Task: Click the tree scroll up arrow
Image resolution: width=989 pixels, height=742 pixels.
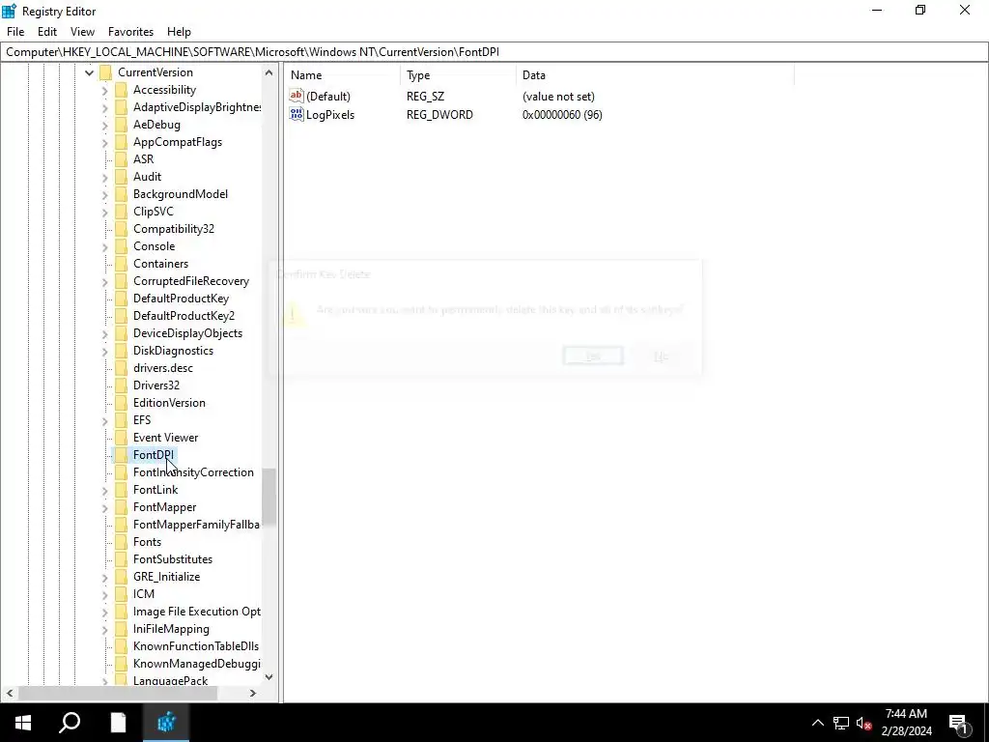Action: coord(269,72)
